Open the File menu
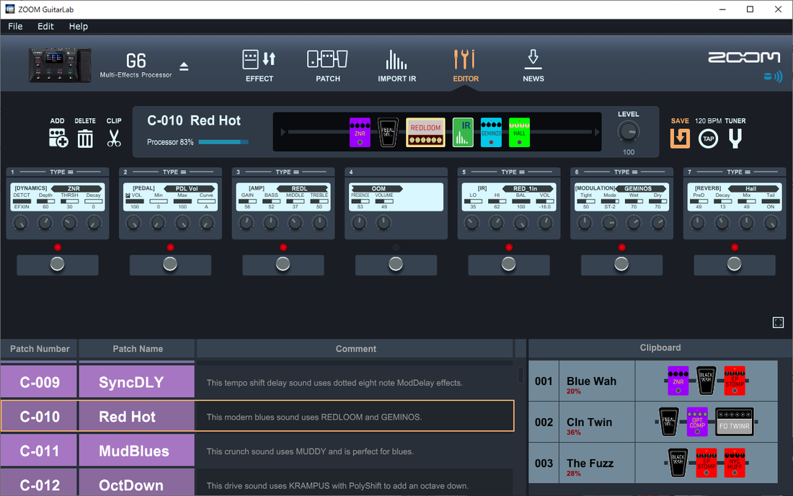793x496 pixels. click(x=14, y=26)
